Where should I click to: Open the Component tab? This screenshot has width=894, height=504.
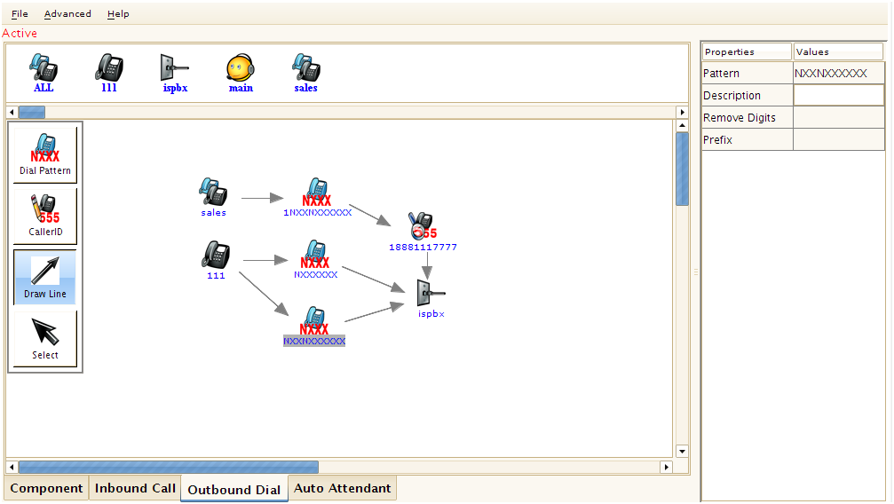[46, 488]
